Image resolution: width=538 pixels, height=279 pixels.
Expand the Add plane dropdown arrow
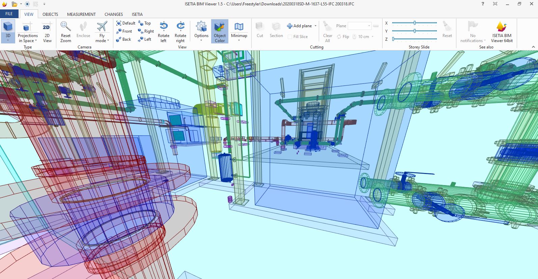(316, 26)
